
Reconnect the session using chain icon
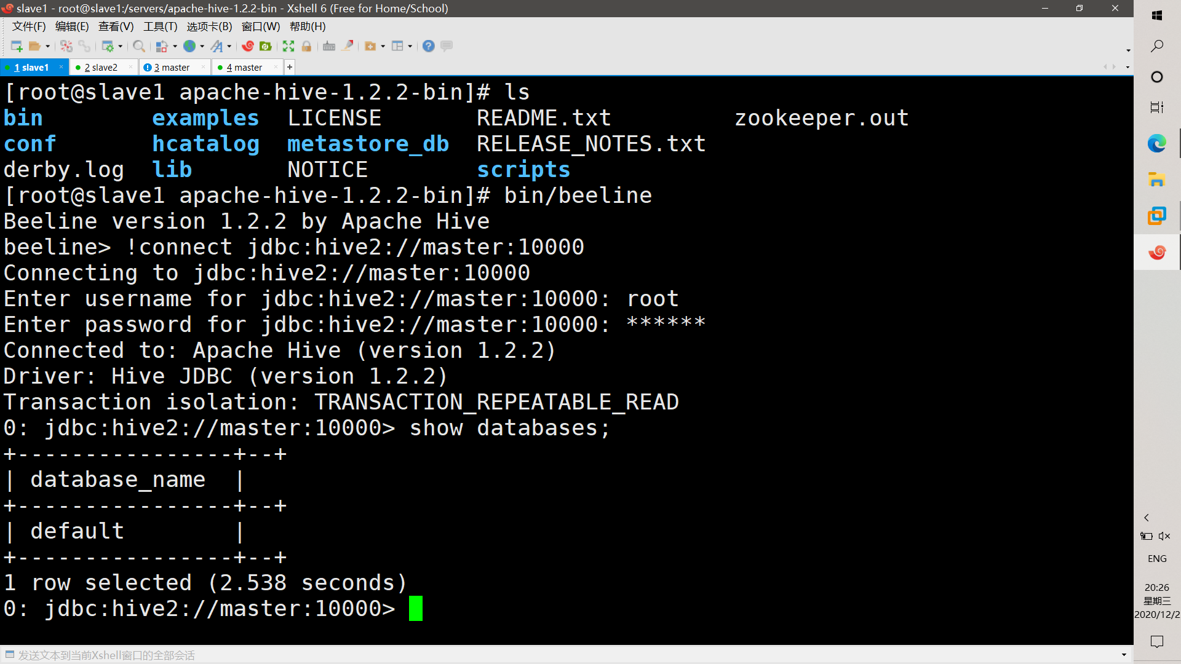[84, 46]
